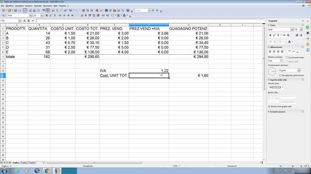Select the PRODOTTI header cell
The image size is (311, 174).
pyautogui.click(x=17, y=29)
